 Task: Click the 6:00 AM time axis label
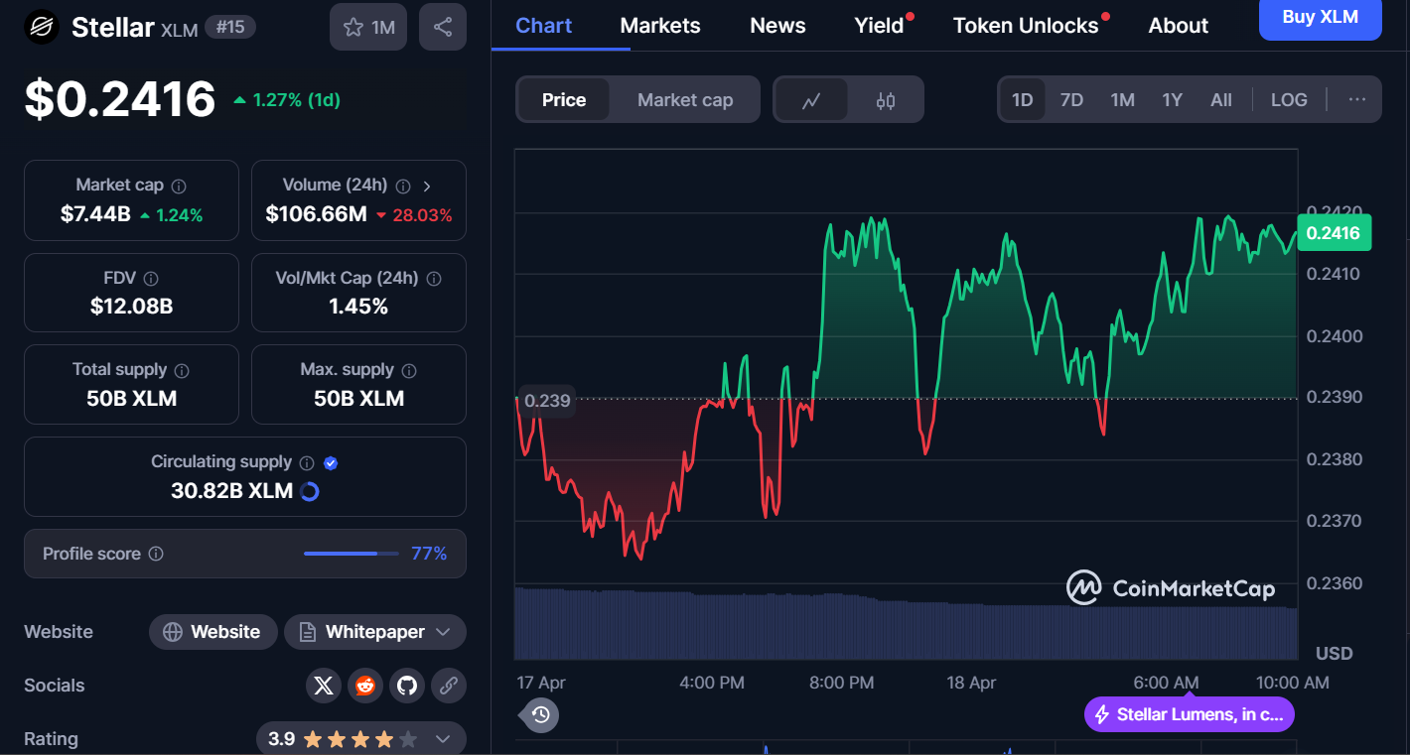tap(1166, 683)
